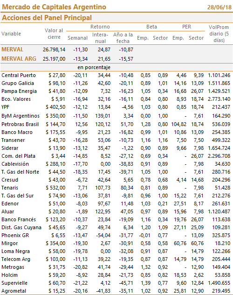Select the MERVAL ARG row label
This screenshot has height=295, width=233.
point(19,59)
